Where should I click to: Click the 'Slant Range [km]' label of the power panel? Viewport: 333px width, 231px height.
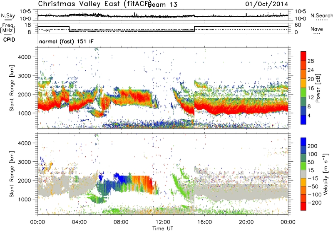[x=12, y=88]
